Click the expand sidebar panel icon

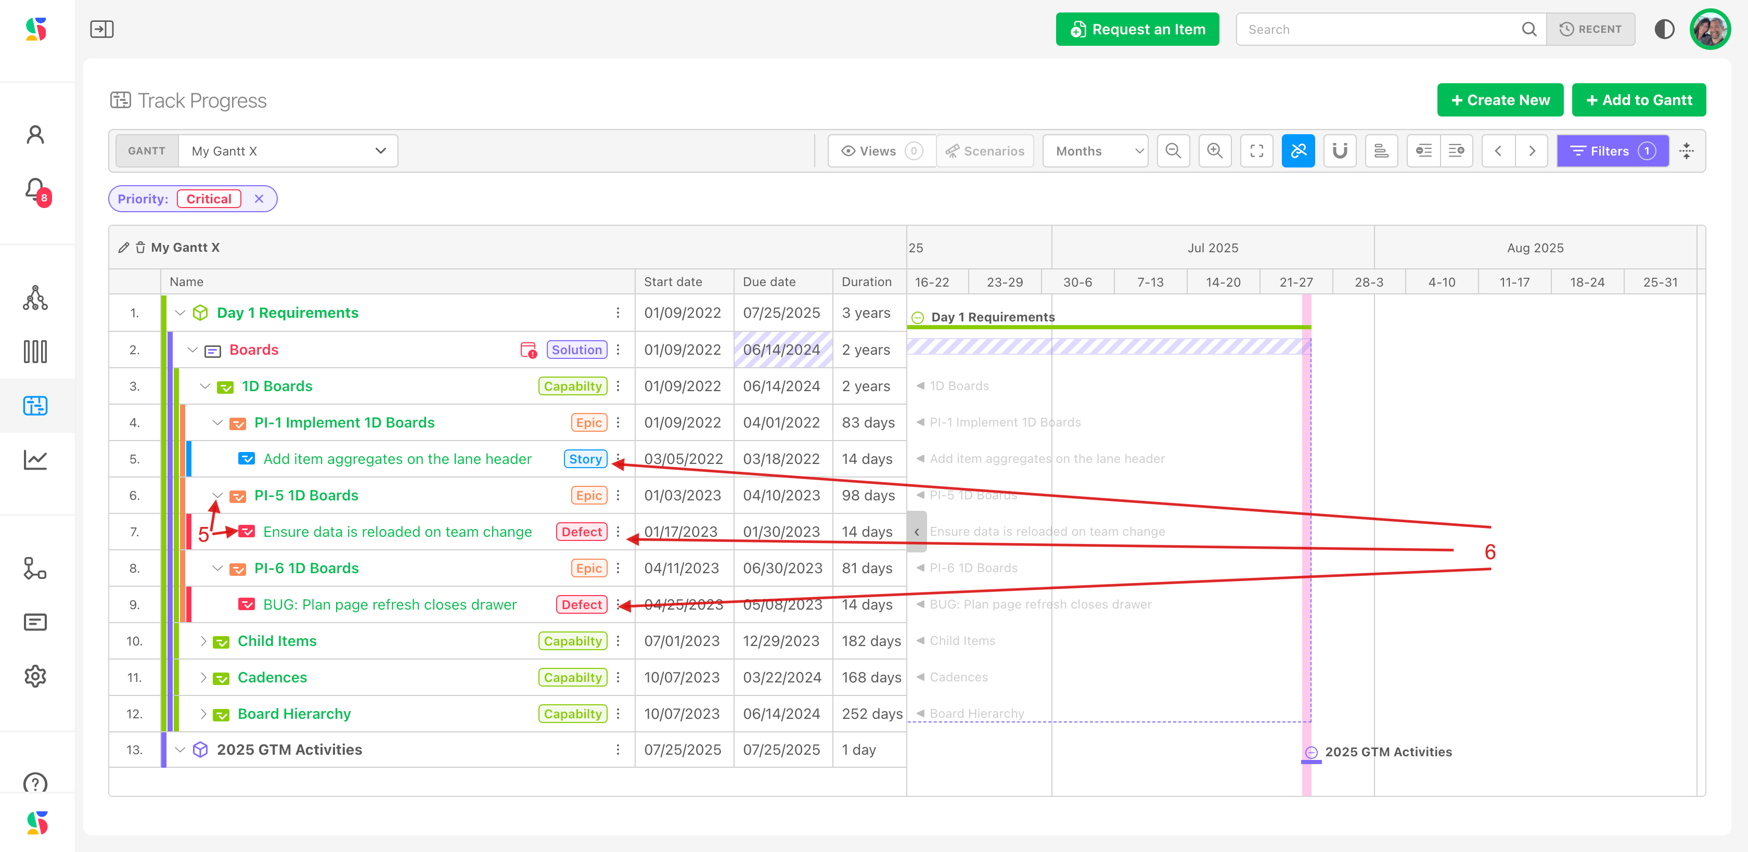coord(102,29)
